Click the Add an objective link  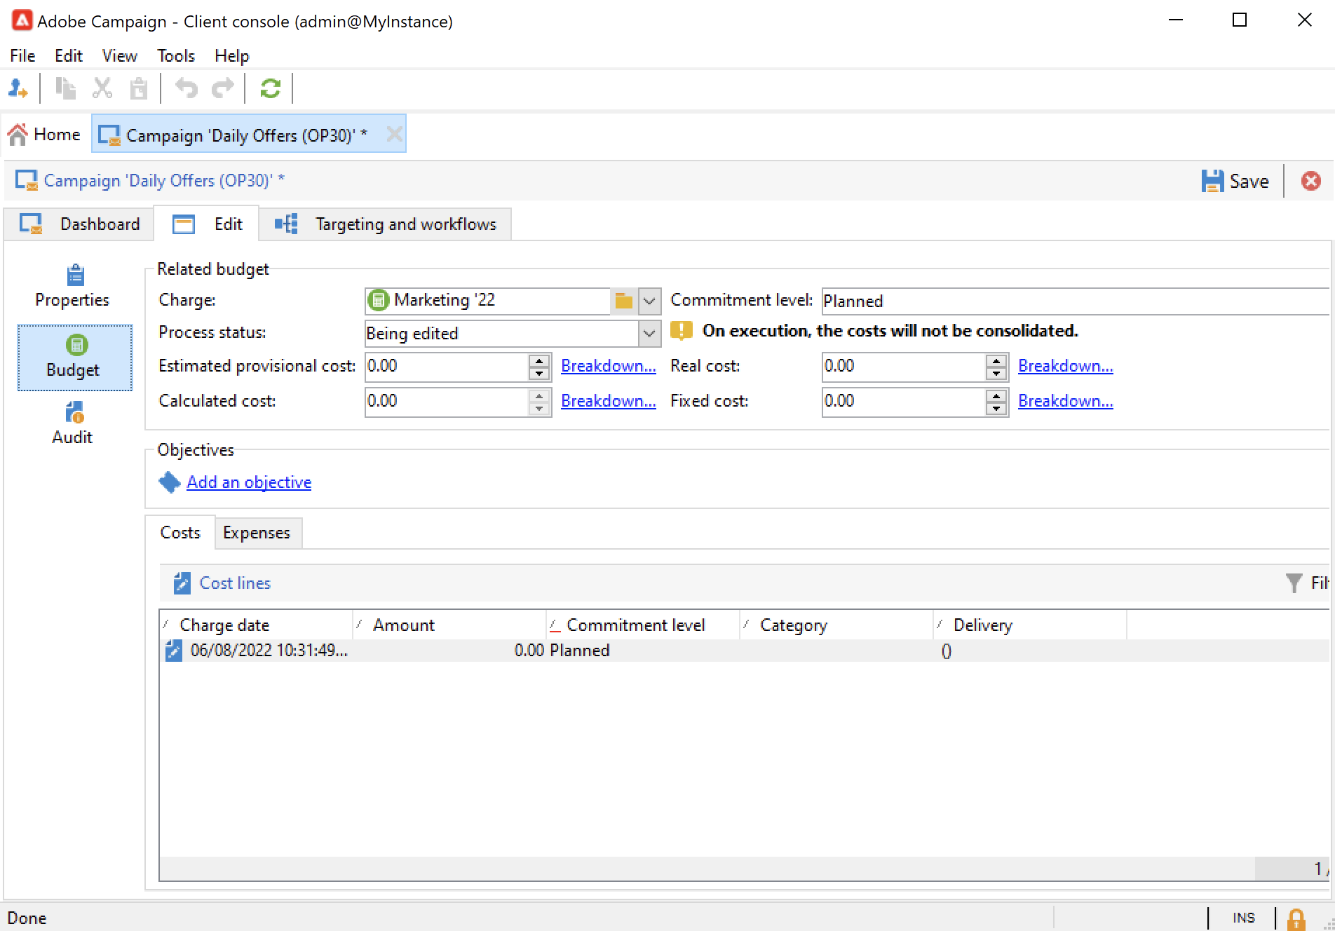point(249,482)
